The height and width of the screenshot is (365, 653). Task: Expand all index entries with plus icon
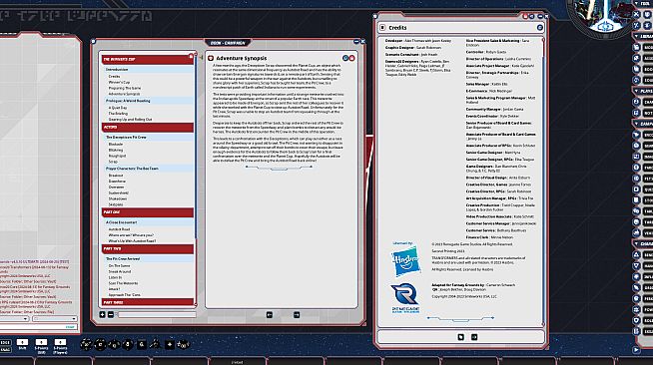(103, 315)
